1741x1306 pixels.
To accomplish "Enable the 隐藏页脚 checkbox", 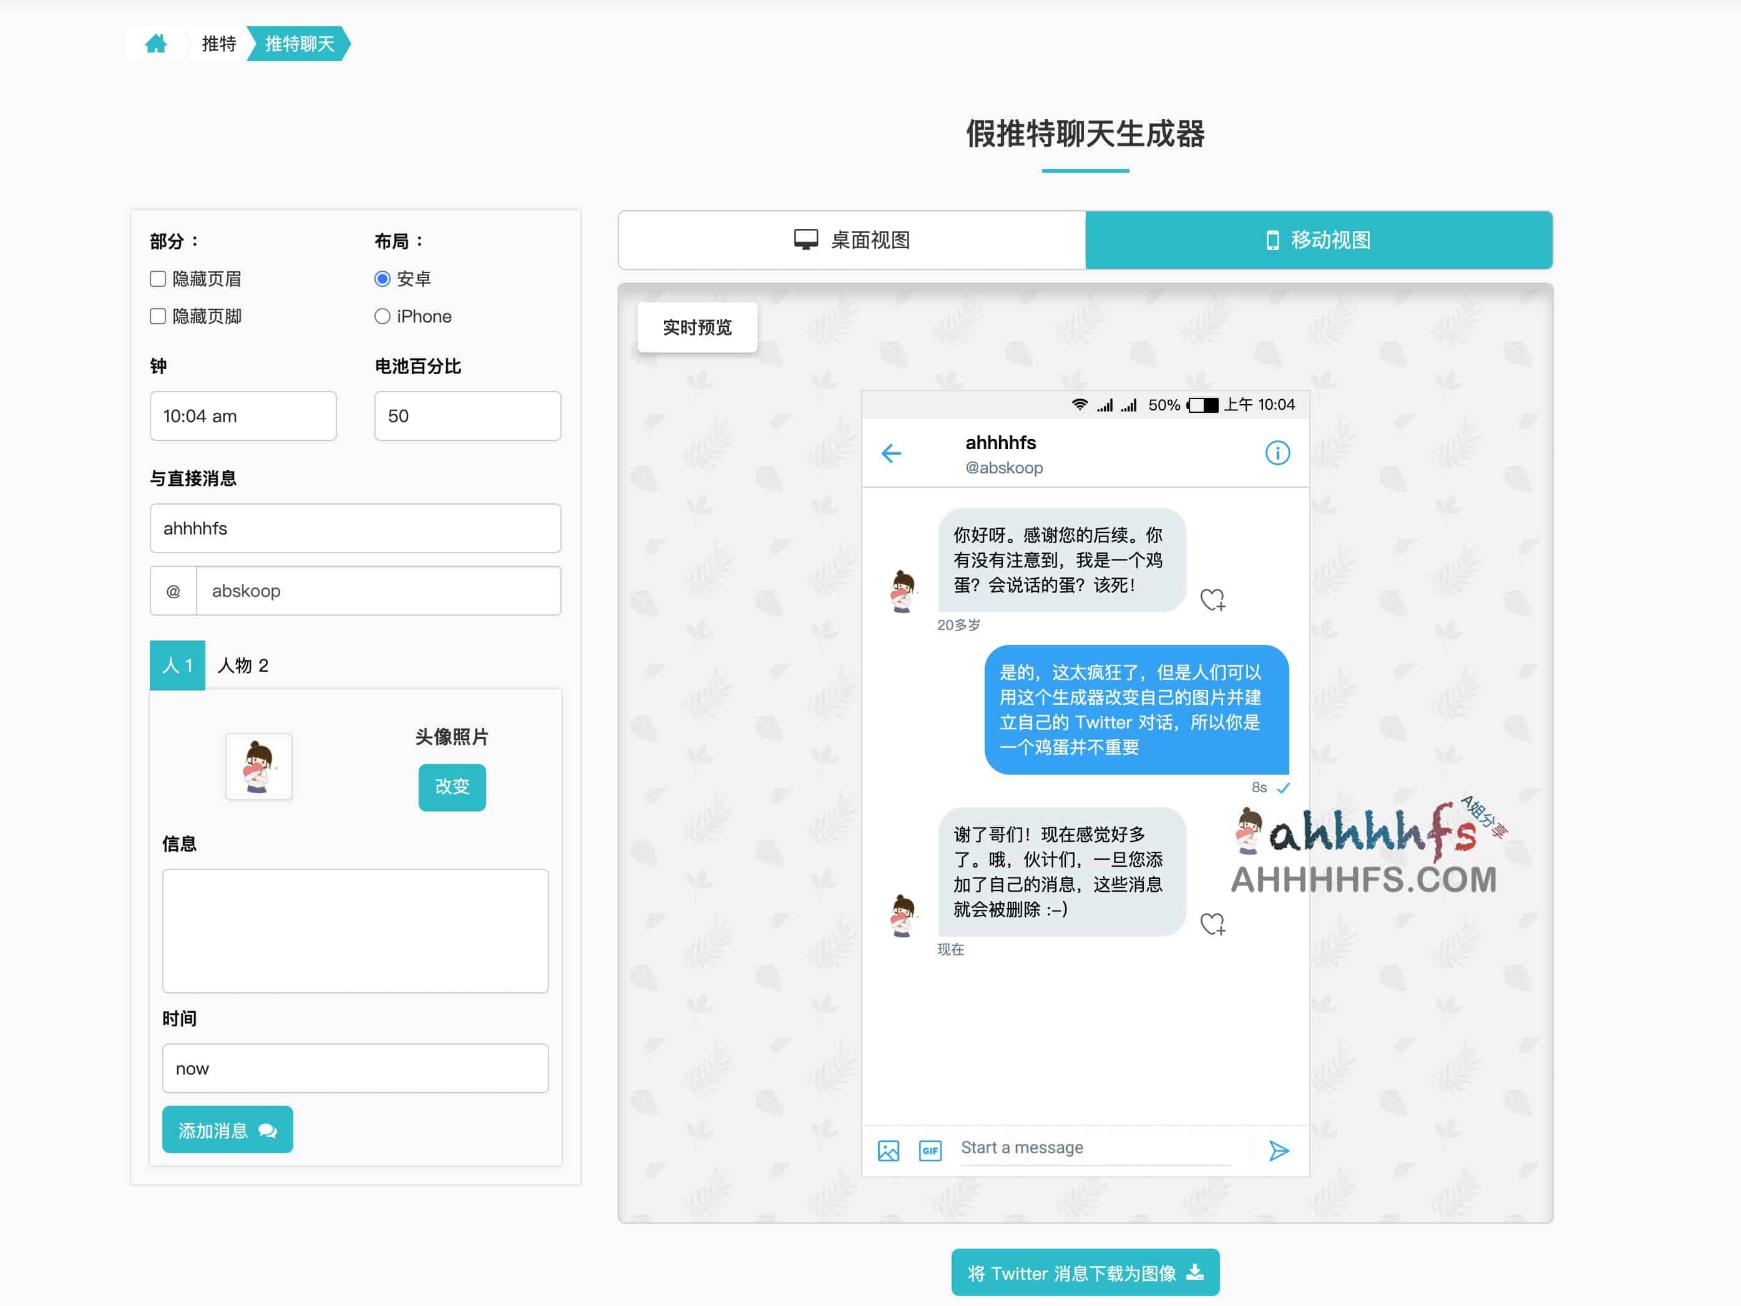I will click(x=157, y=316).
